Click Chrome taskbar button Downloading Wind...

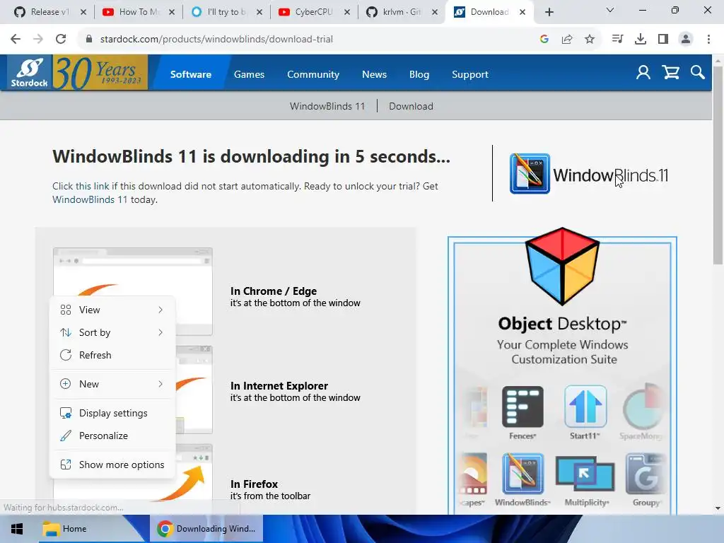[206, 529]
